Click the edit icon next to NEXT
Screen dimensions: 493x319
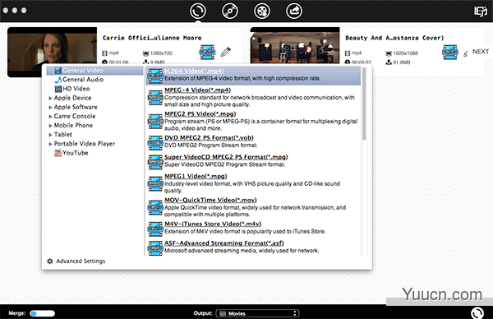point(466,53)
